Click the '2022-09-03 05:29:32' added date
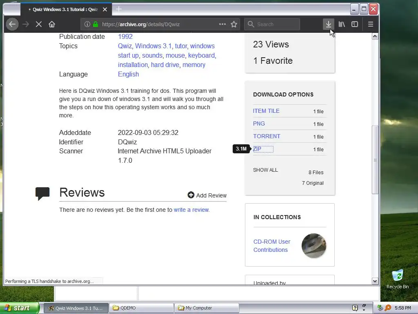 coord(148,132)
